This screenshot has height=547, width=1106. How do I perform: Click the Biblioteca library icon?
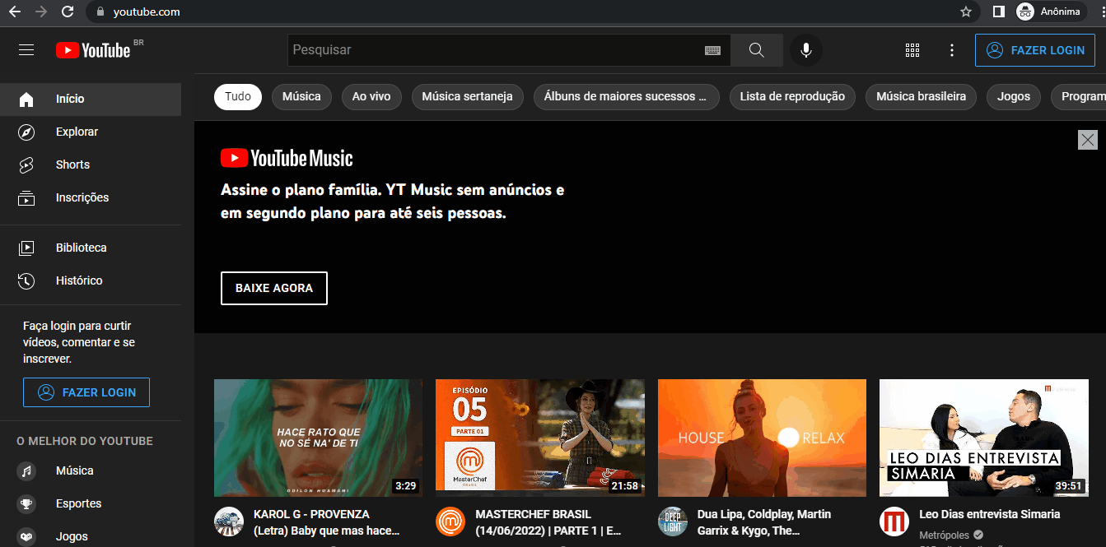26,248
